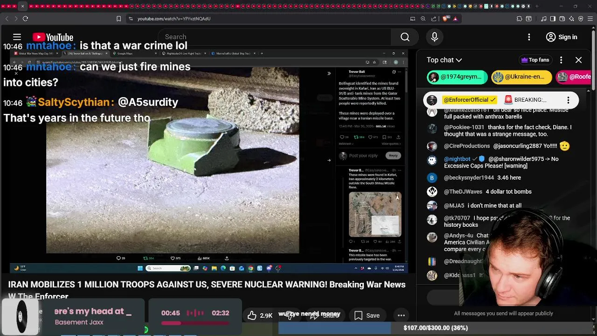Open live chat three-dot options menu
Image resolution: width=597 pixels, height=336 pixels.
pyautogui.click(x=561, y=60)
